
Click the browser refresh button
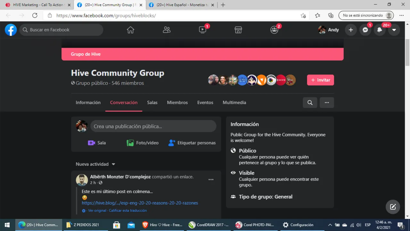(35, 15)
